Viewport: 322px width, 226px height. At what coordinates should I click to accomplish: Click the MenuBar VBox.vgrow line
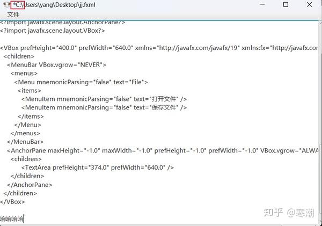56,65
